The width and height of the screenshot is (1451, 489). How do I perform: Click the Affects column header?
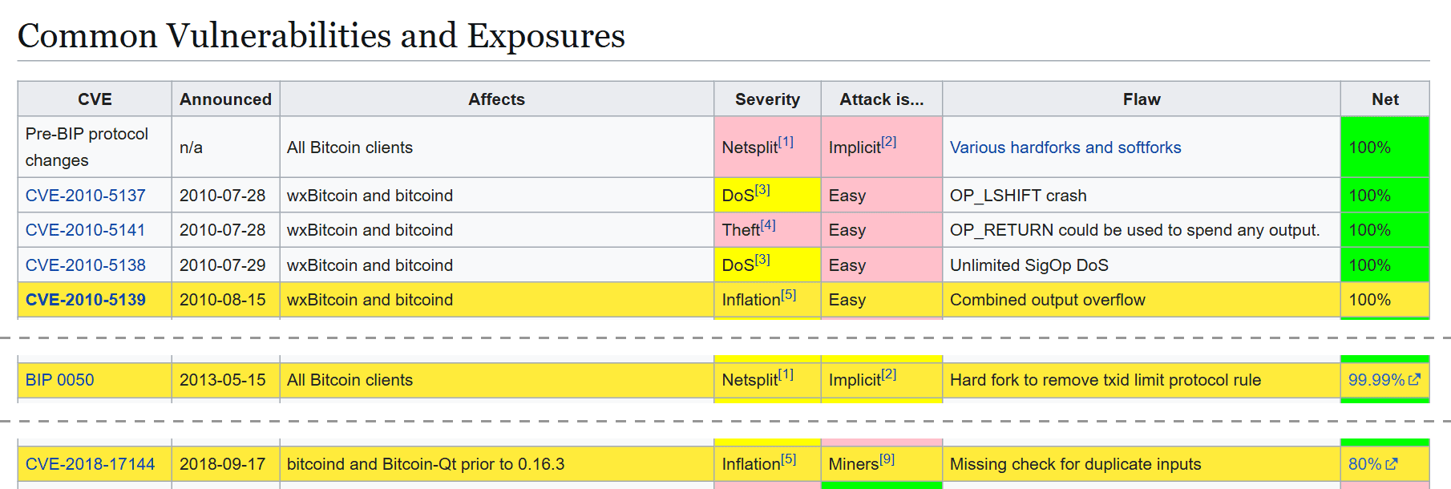(497, 99)
